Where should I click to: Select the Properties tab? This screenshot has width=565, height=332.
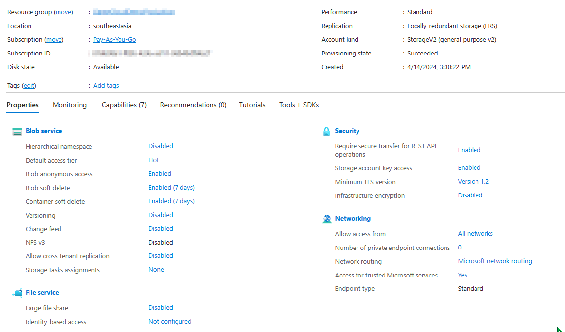coord(23,105)
